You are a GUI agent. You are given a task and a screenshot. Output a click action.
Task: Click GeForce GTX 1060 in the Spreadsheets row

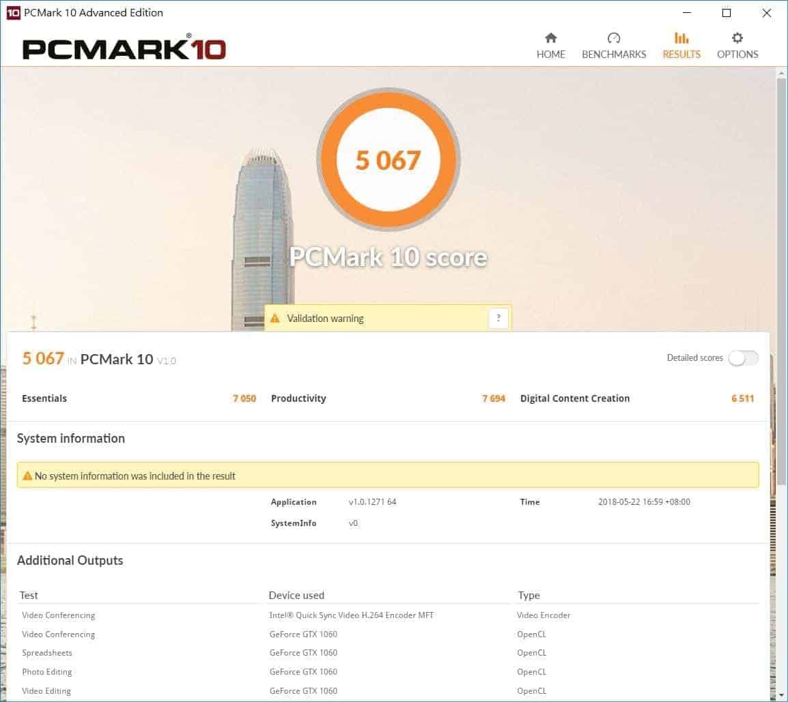[303, 654]
